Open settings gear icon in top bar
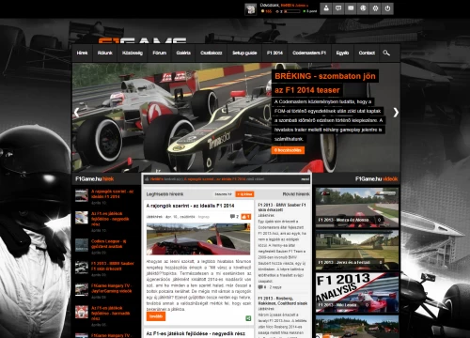 375,8
